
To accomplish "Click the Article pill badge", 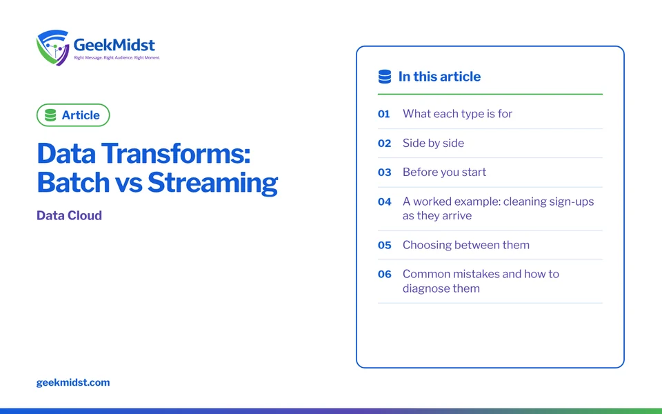I will point(73,115).
